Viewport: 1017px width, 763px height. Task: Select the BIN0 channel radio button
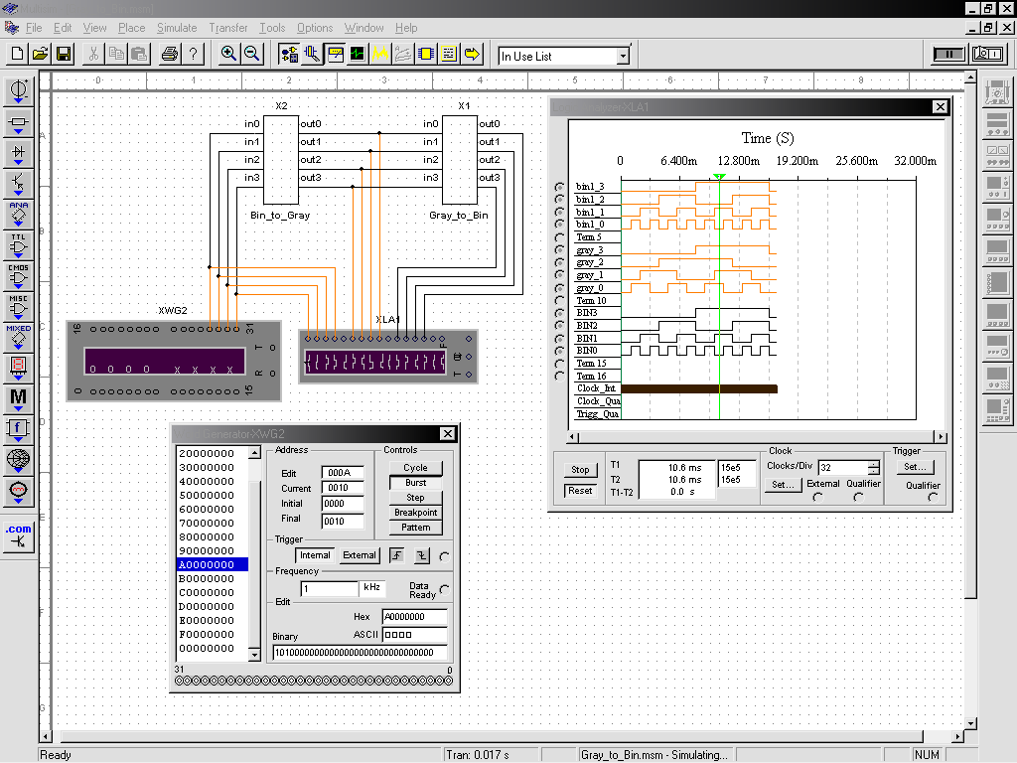click(559, 352)
